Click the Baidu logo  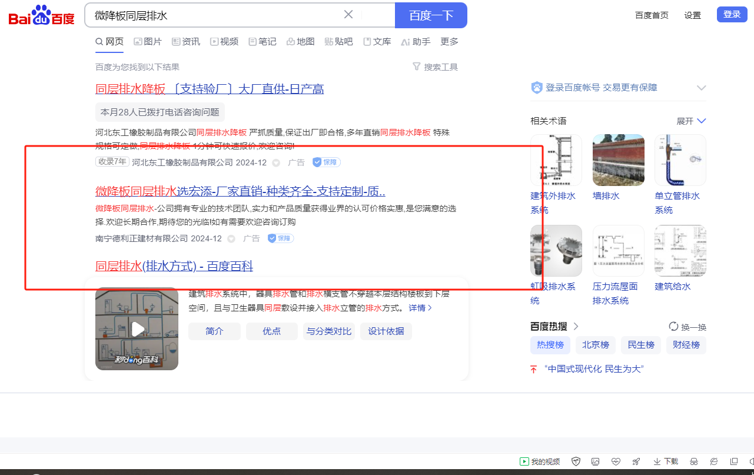[41, 15]
